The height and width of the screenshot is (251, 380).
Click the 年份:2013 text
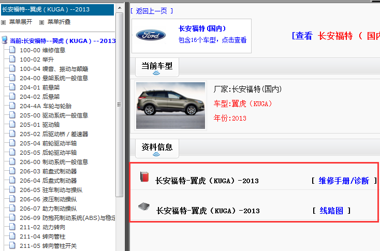point(230,118)
